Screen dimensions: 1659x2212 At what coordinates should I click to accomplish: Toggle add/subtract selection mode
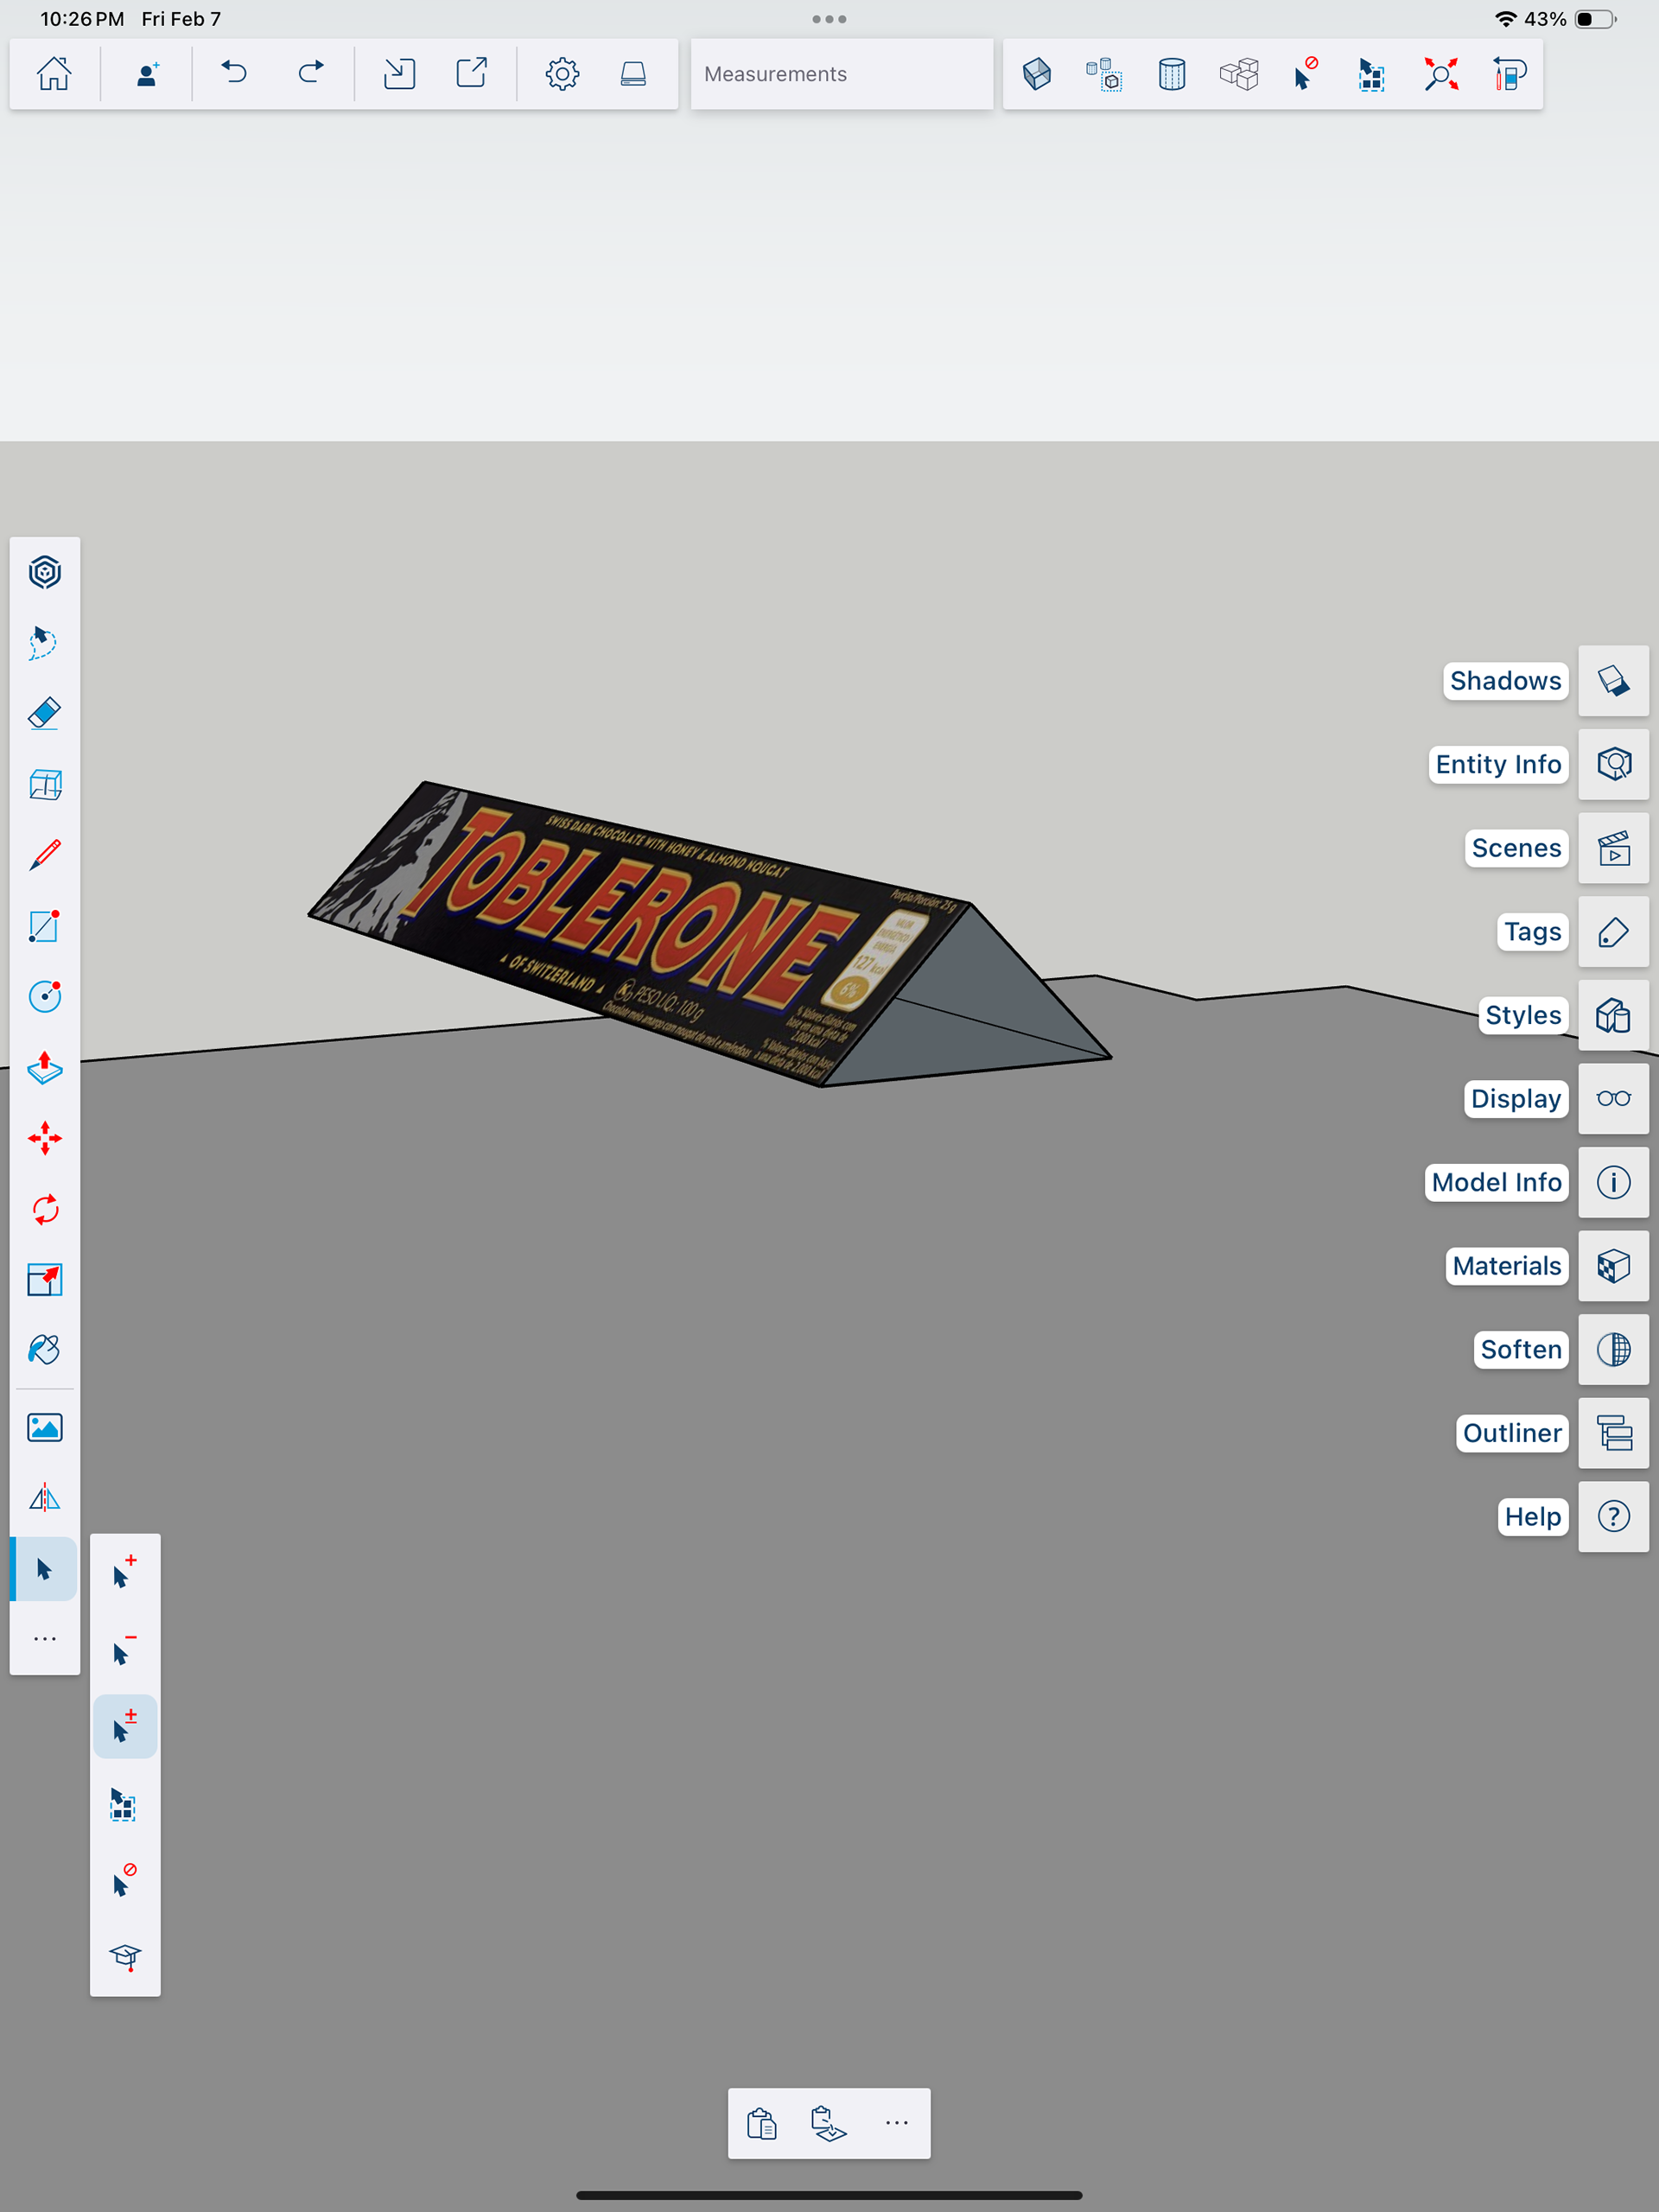point(124,1726)
